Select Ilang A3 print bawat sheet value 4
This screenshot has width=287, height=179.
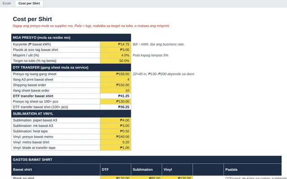(x=116, y=80)
